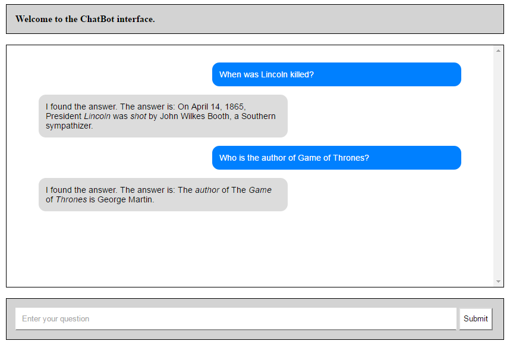Select the Lincoln answer message bubble
Screen dimensions: 510x347
pyautogui.click(x=163, y=116)
